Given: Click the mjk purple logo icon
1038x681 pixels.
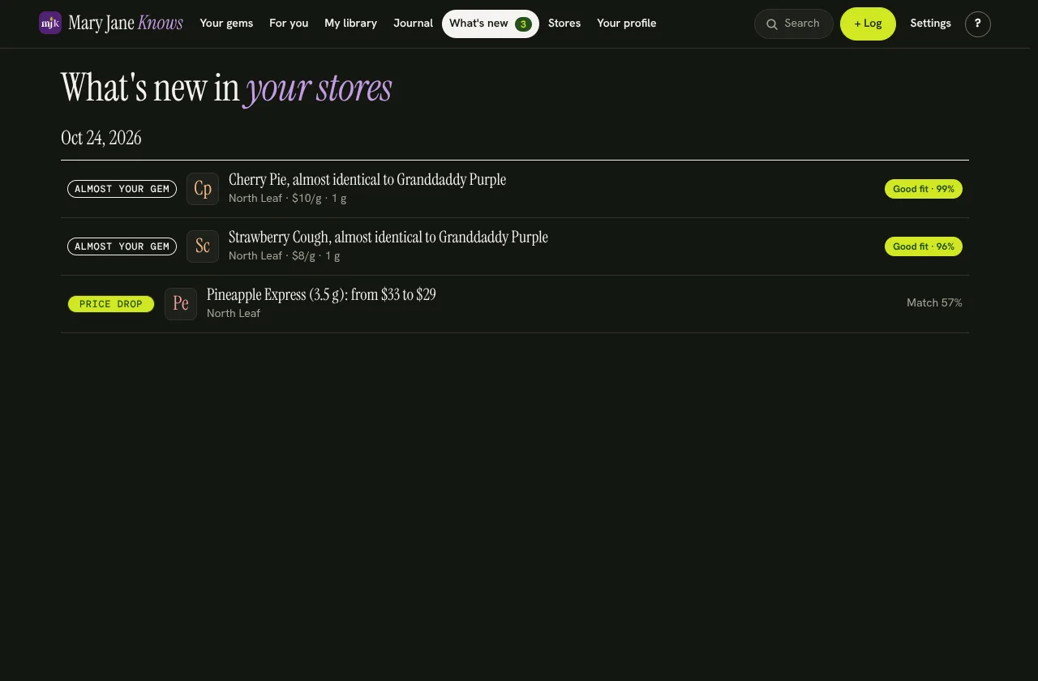Looking at the screenshot, I should point(50,23).
